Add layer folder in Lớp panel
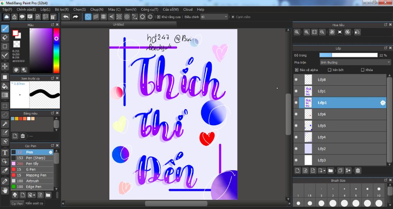 click(330, 171)
